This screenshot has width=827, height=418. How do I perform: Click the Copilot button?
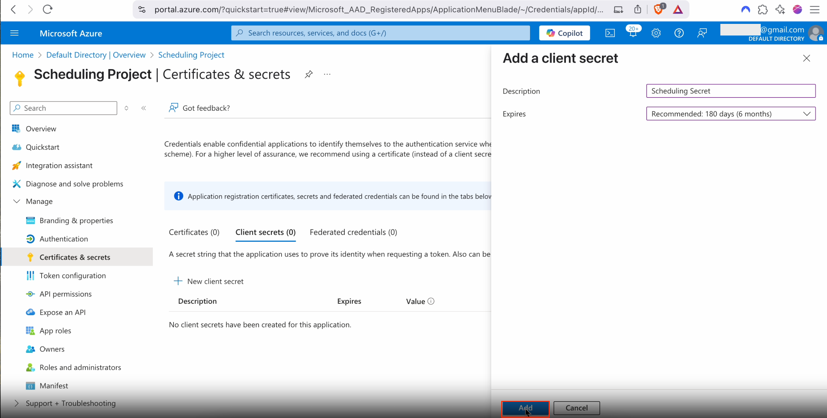click(564, 33)
